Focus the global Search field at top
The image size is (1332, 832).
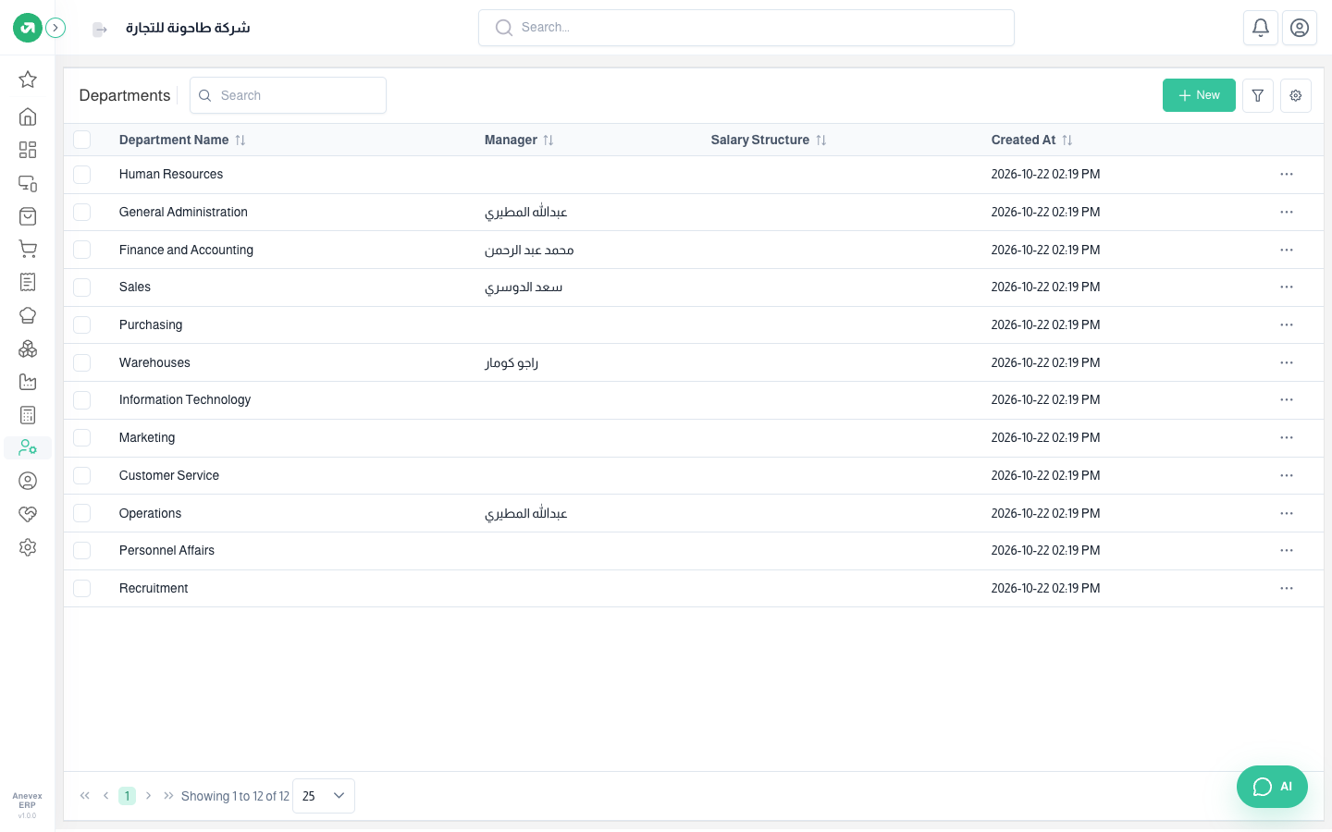coord(746,28)
